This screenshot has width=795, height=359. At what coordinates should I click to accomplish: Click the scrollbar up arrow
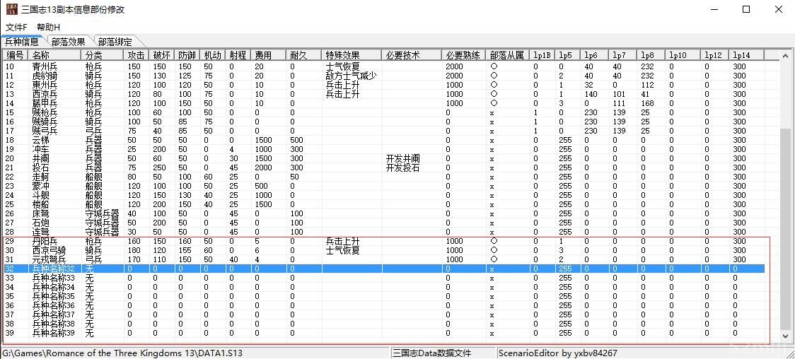tap(786, 54)
